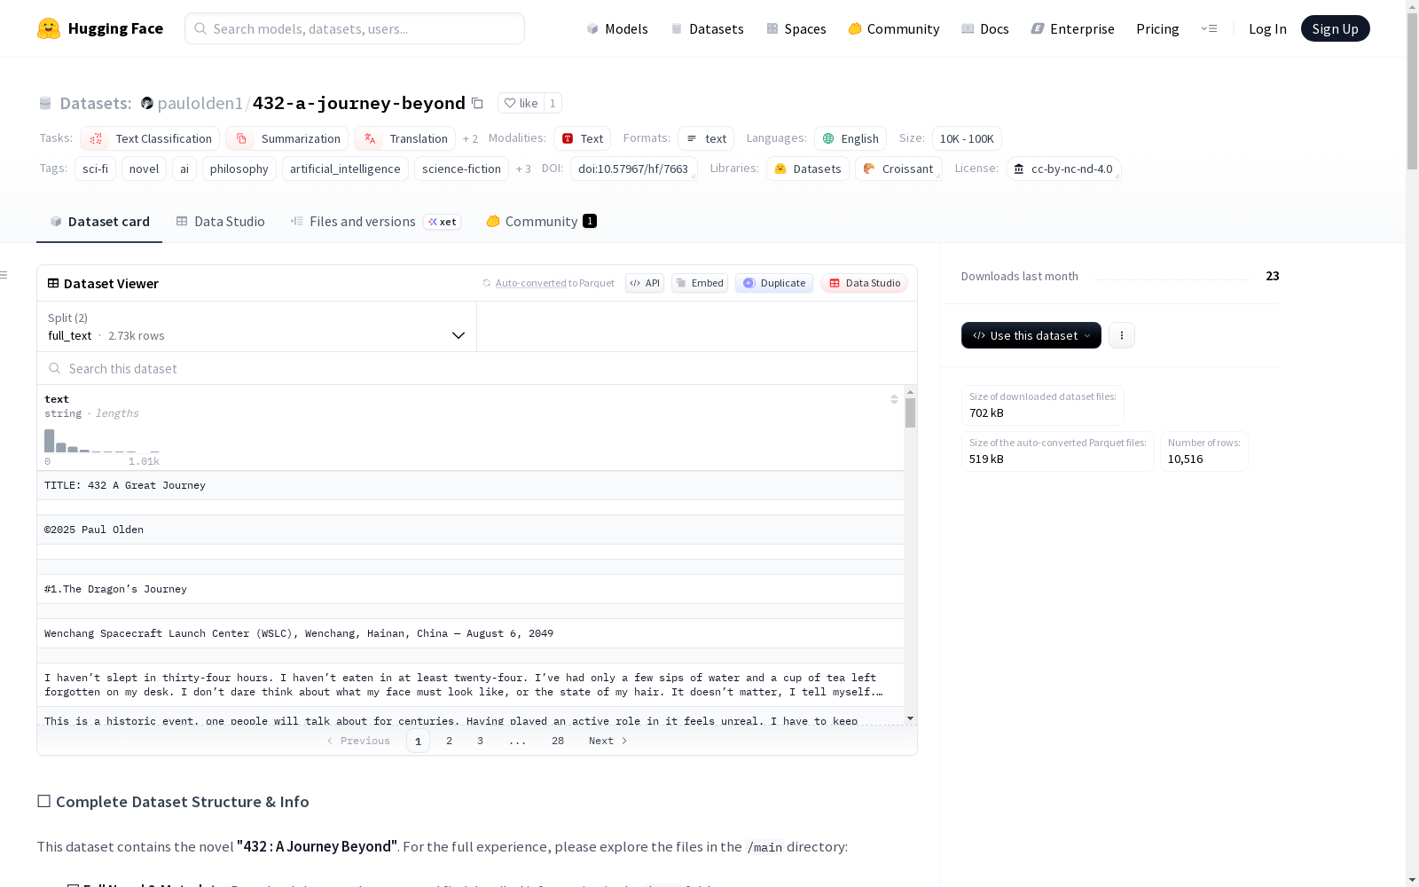Switch to the Community tab with 1 discussion
This screenshot has width=1419, height=887.
coord(541,221)
